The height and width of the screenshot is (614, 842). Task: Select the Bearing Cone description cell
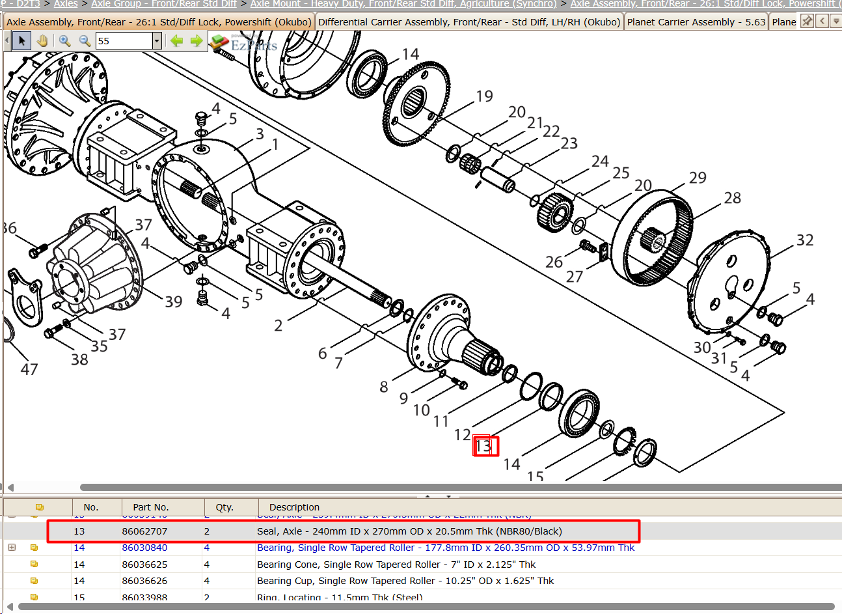coord(396,565)
